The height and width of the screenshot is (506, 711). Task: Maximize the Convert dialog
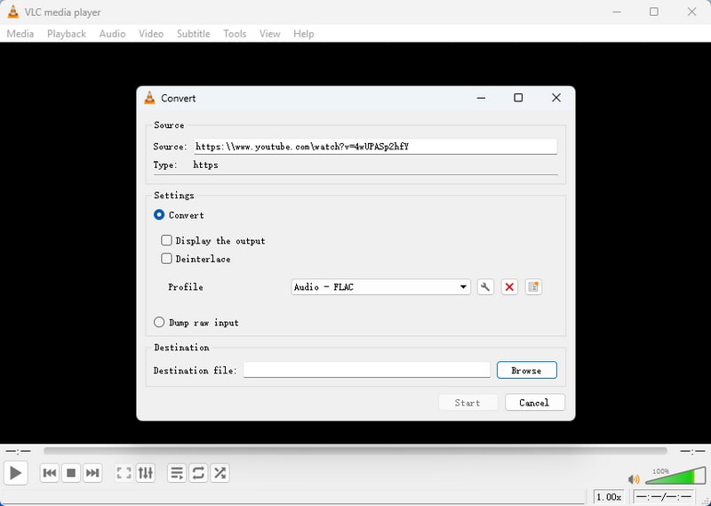click(x=518, y=98)
